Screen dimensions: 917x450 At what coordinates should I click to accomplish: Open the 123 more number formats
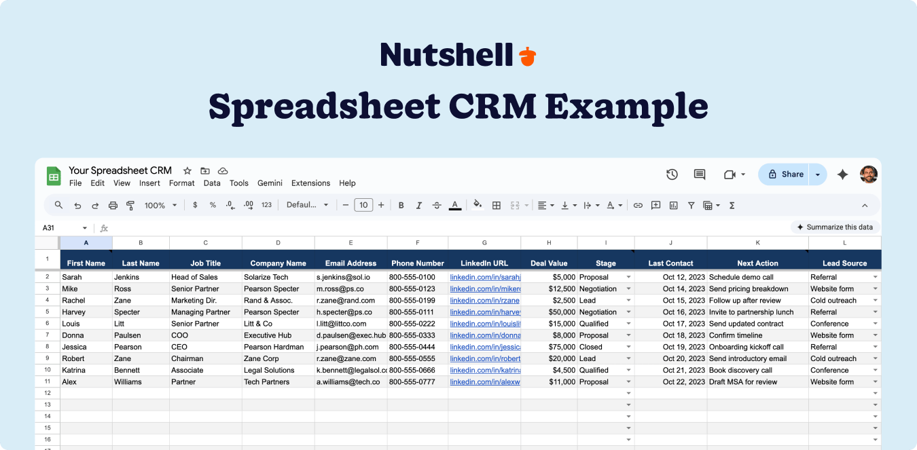(266, 205)
